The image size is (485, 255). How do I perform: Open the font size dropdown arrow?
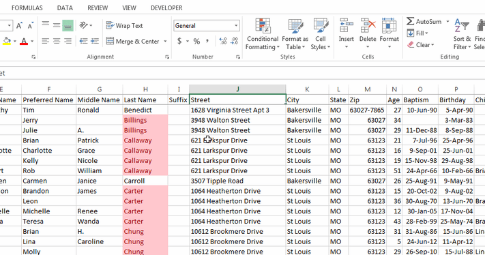click(x=10, y=26)
